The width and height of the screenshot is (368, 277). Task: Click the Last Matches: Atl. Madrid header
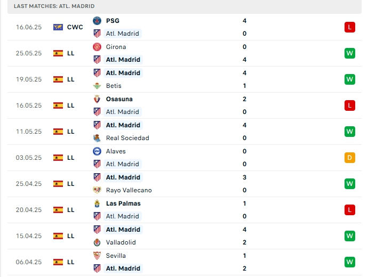[x=54, y=6]
